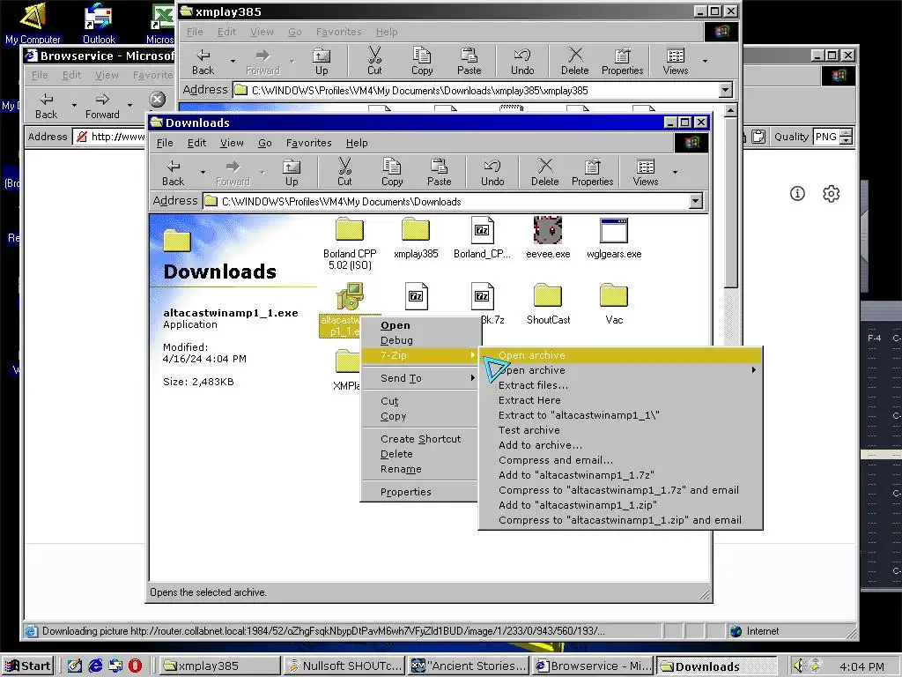This screenshot has width=902, height=677.
Task: Click Delete in the Downloads window toolbar
Action: (544, 173)
